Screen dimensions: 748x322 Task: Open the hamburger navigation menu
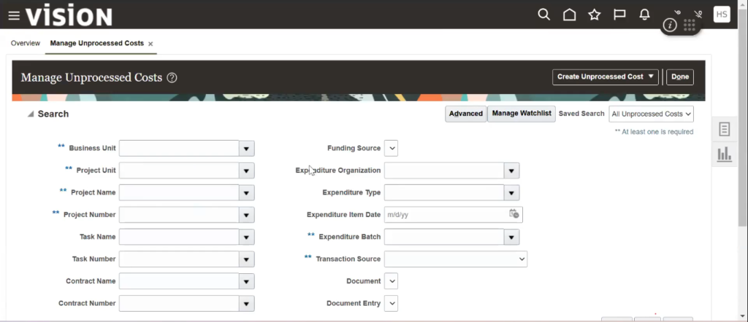pyautogui.click(x=13, y=15)
